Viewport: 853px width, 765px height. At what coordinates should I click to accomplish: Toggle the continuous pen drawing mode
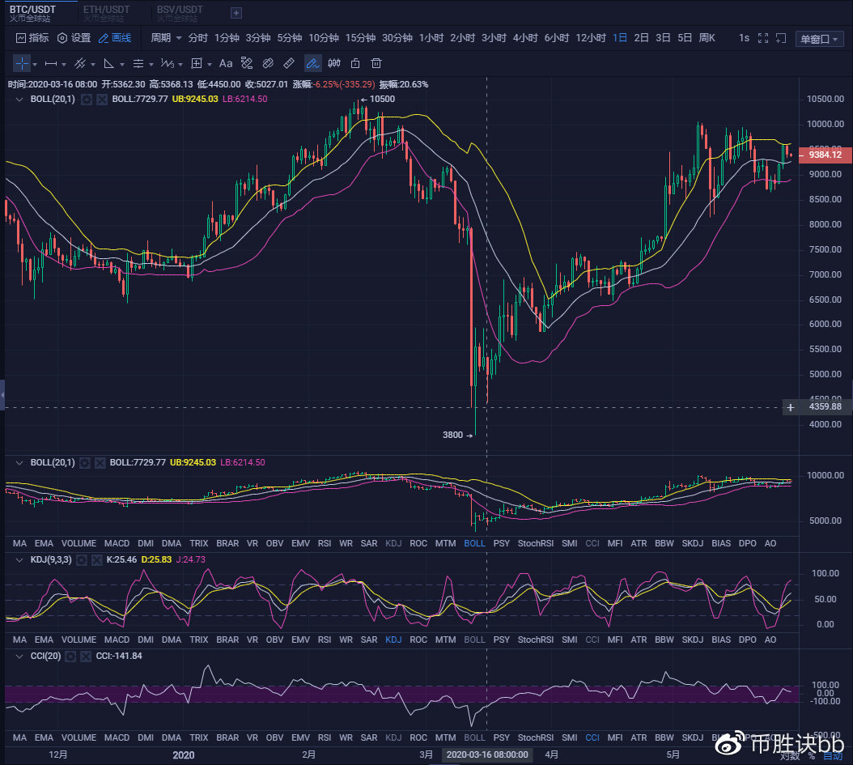312,64
